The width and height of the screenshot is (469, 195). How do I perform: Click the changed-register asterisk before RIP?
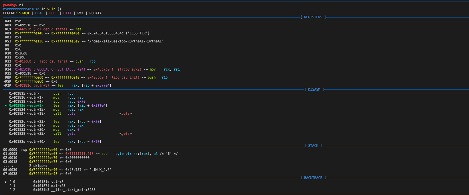click(x=4, y=85)
